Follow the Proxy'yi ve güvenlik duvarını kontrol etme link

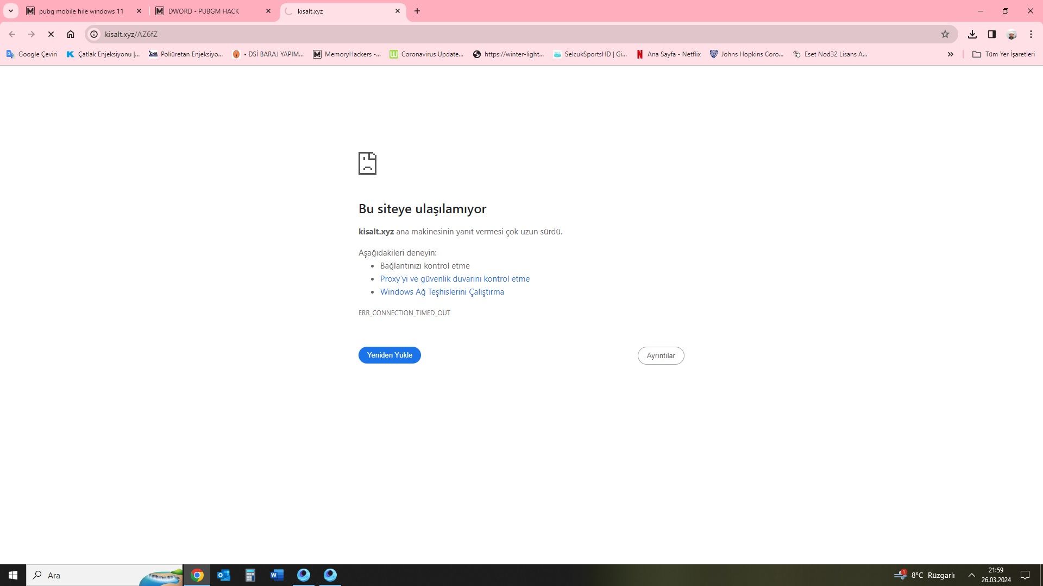[455, 279]
